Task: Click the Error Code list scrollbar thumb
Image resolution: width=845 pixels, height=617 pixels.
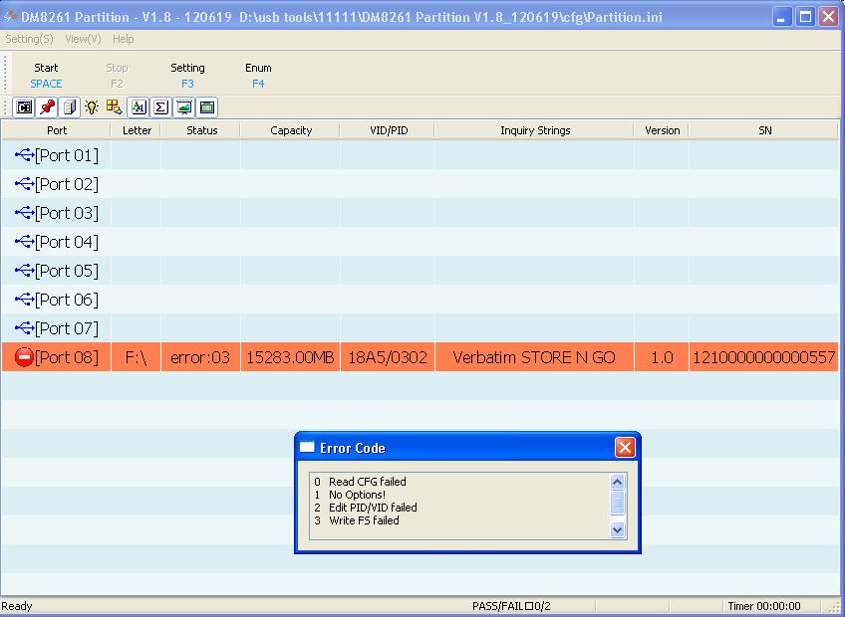Action: point(617,504)
